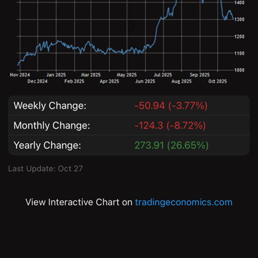The width and height of the screenshot is (258, 258).
Task: Open the tradingeconomics.com link
Action: 184,202
